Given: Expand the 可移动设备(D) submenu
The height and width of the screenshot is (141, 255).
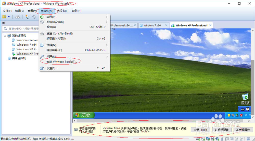Looking at the screenshot, I should [74, 22].
